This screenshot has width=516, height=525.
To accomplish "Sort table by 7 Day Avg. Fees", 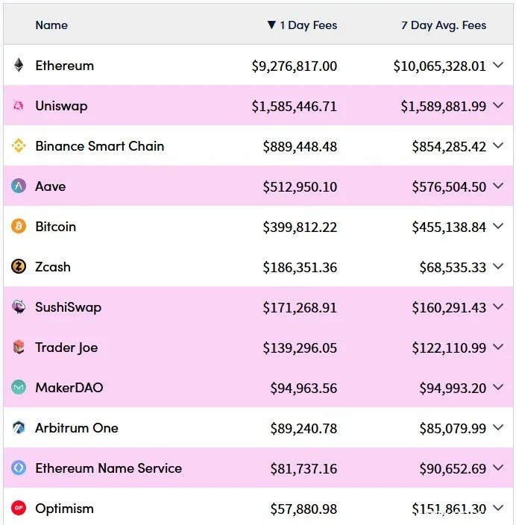I will tap(444, 25).
